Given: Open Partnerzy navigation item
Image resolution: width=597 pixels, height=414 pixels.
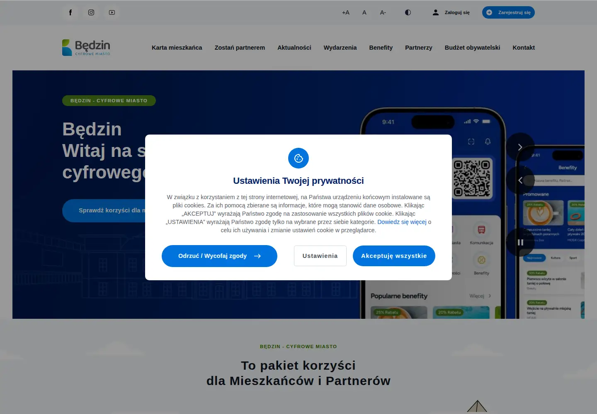Looking at the screenshot, I should [419, 48].
